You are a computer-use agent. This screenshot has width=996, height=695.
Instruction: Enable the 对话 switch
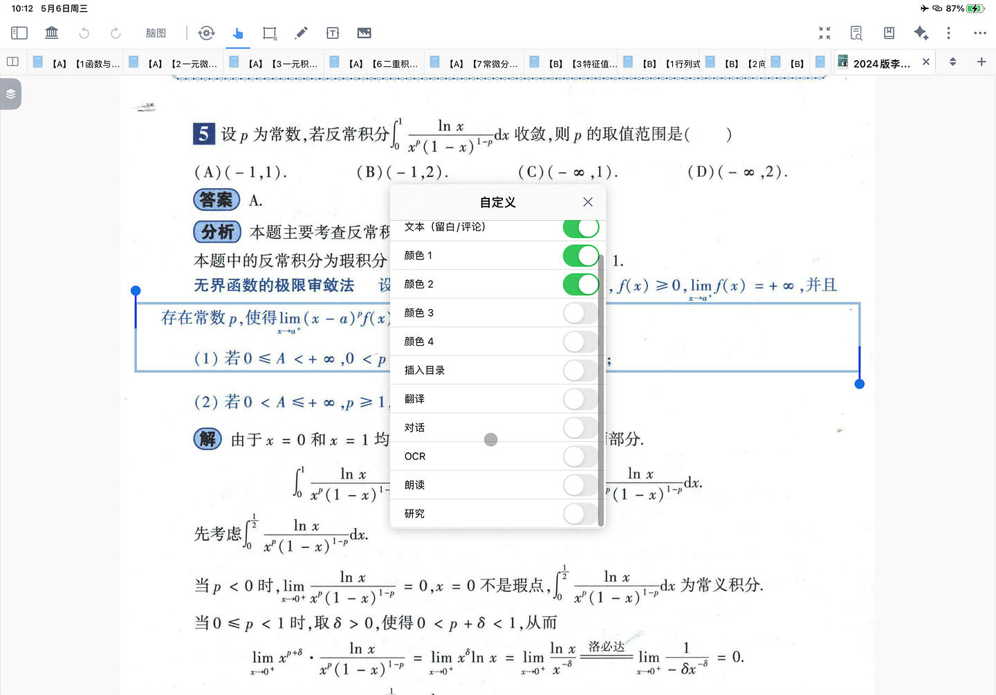(581, 428)
